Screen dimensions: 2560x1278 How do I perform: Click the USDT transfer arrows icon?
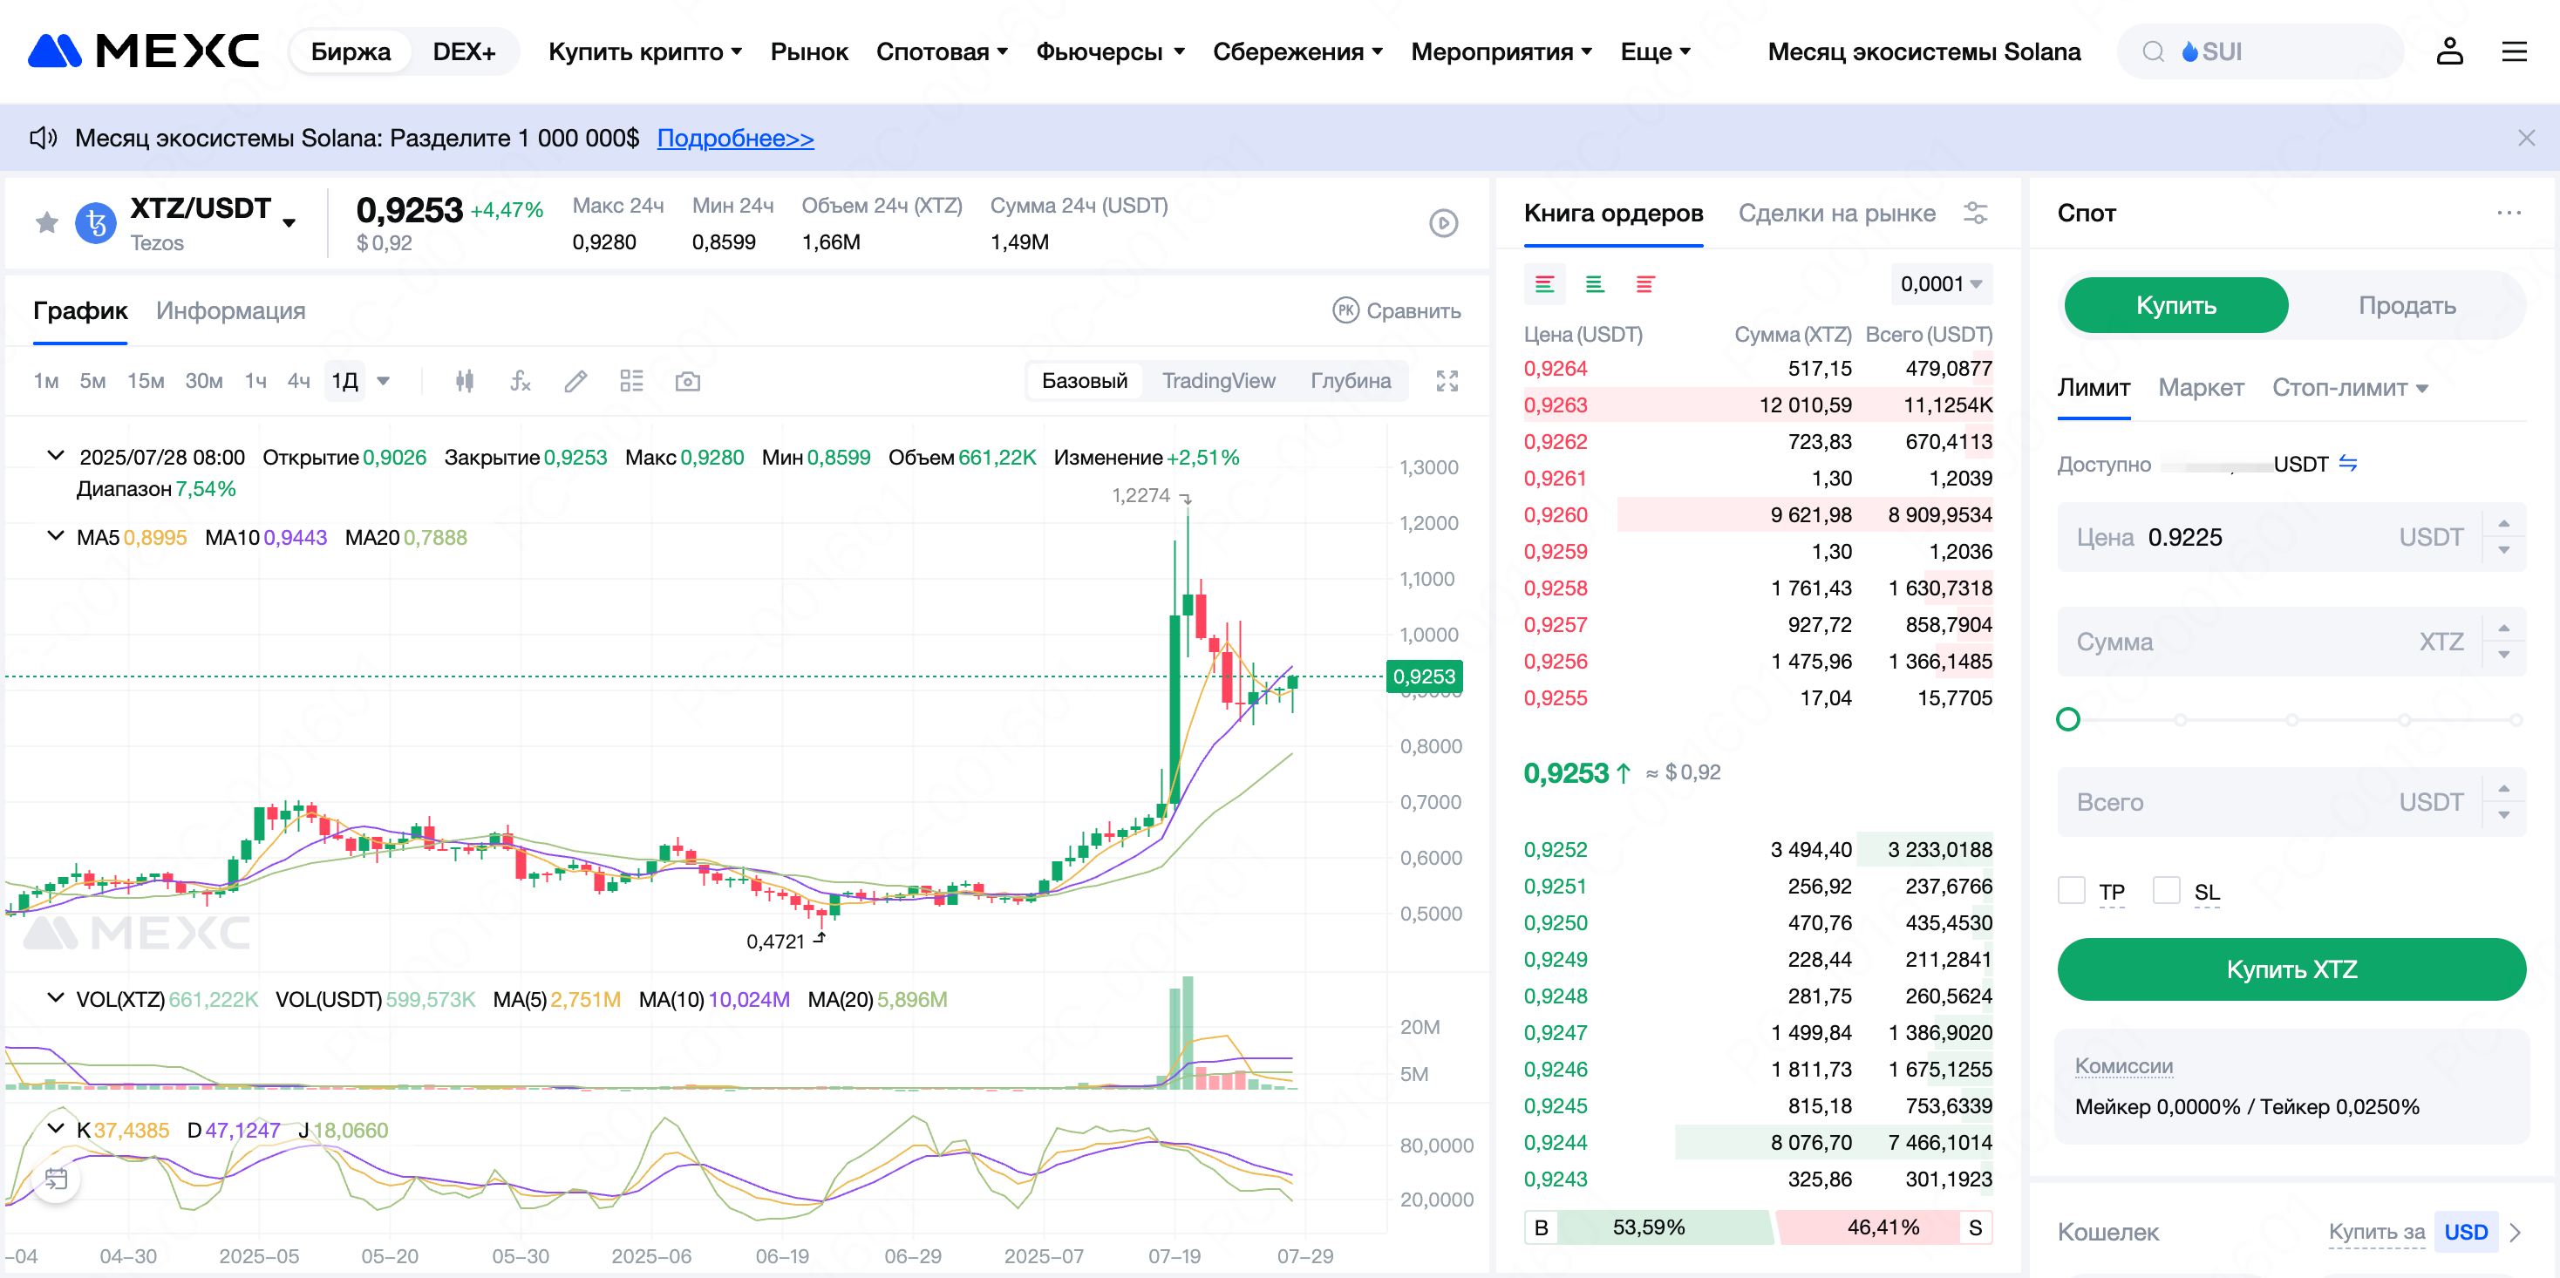pyautogui.click(x=2347, y=463)
